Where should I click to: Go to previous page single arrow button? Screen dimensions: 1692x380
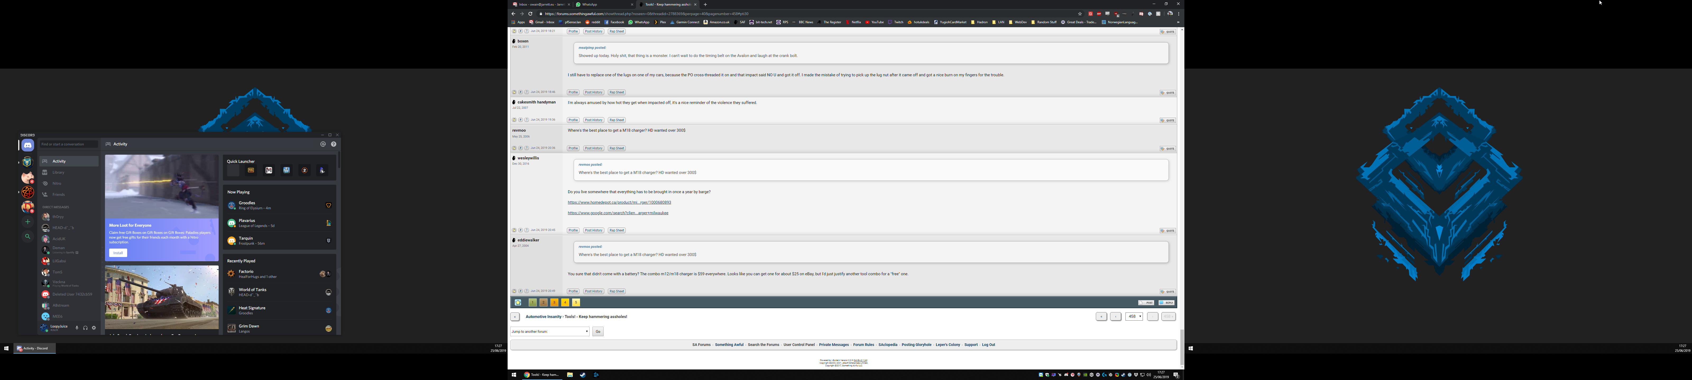tap(1116, 316)
